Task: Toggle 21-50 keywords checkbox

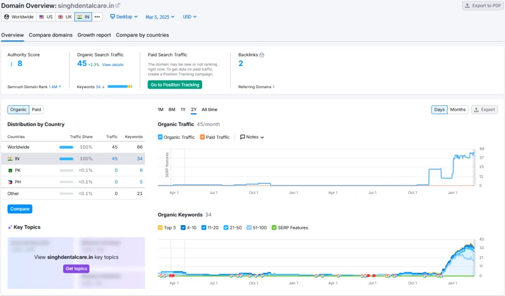Action: click(x=226, y=228)
